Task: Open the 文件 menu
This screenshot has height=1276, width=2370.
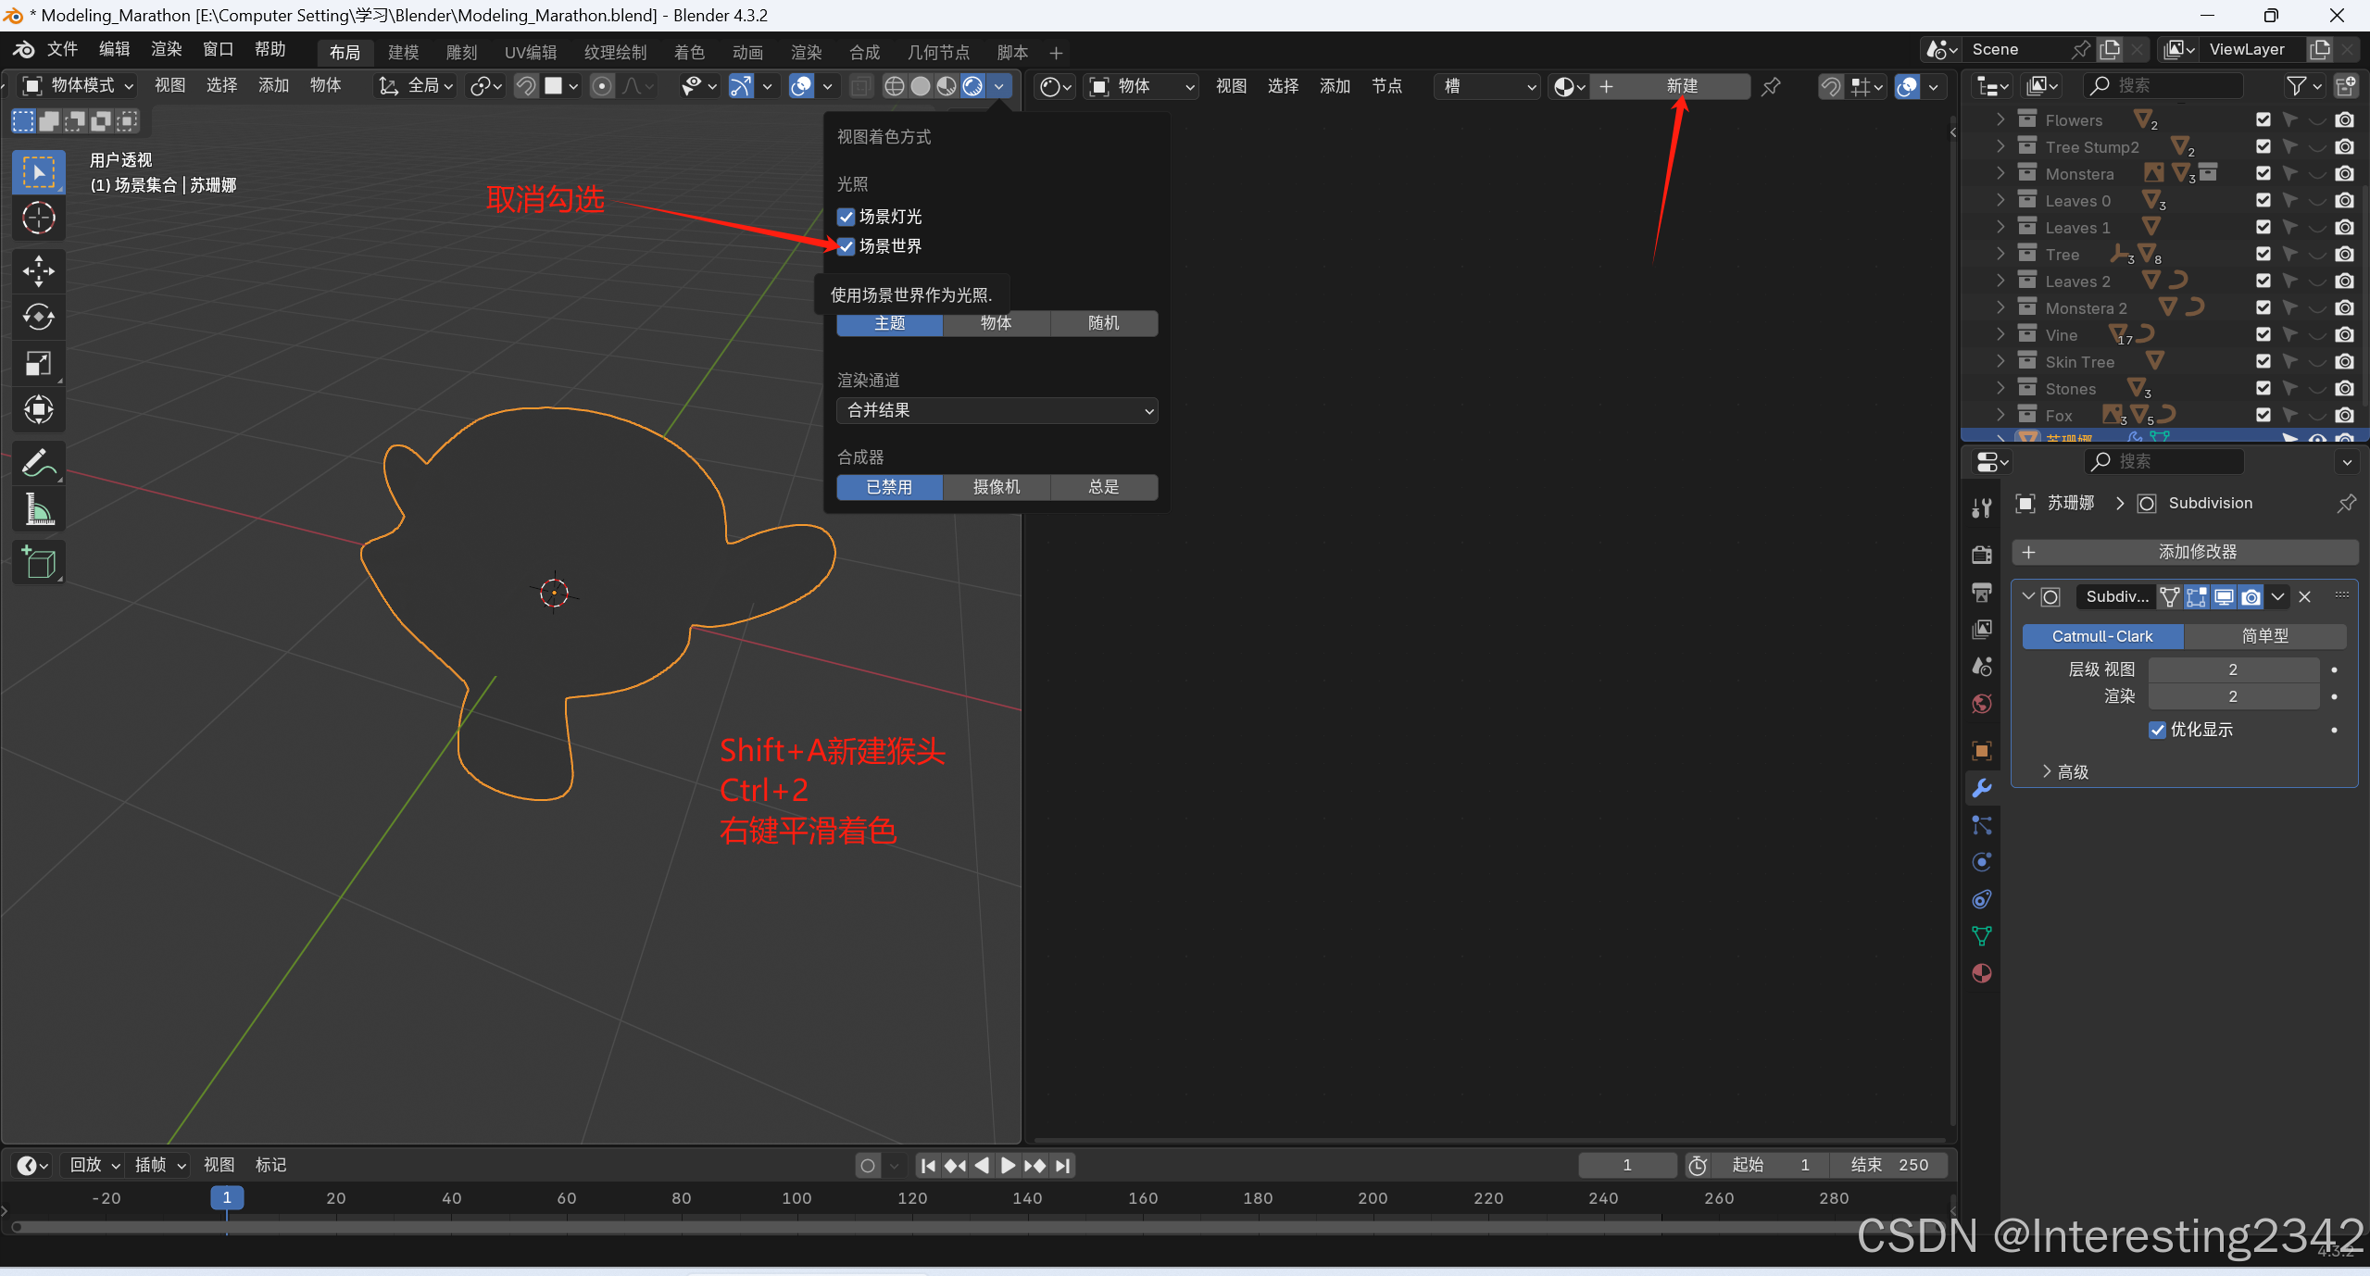Action: pos(62,49)
